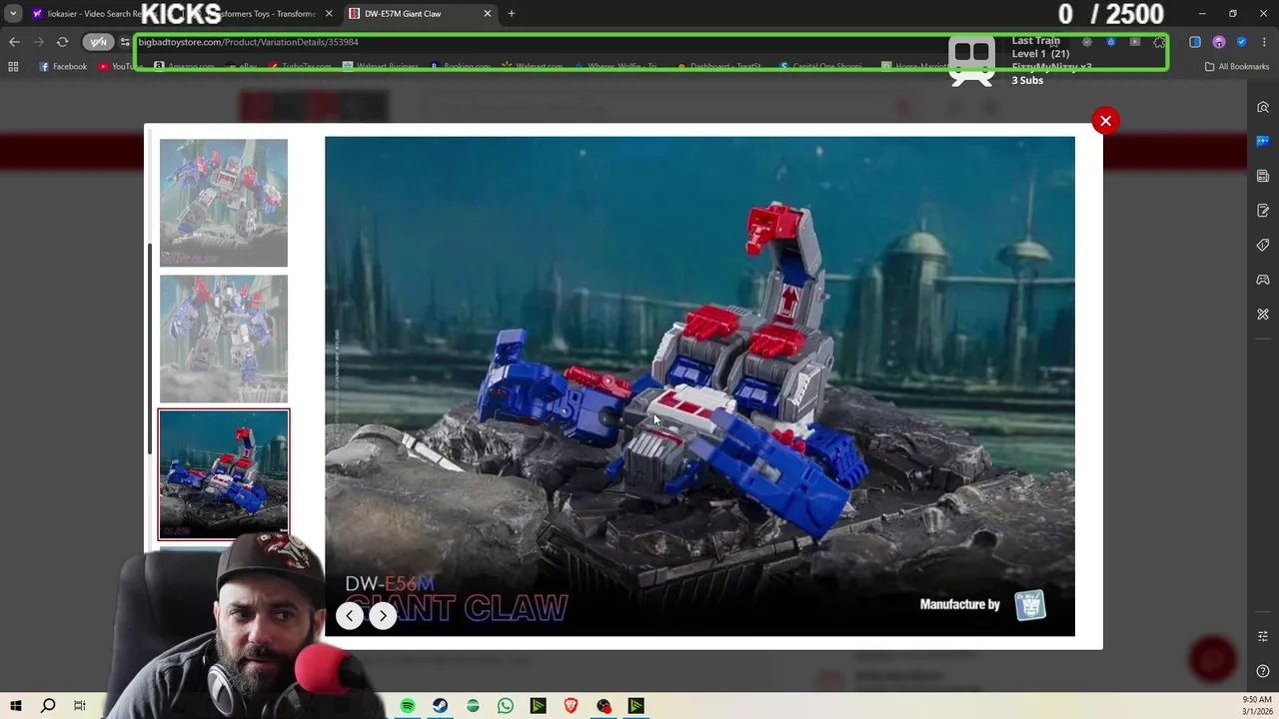Open the Facebook bookmark
1279x719 pixels.
[x=63, y=67]
